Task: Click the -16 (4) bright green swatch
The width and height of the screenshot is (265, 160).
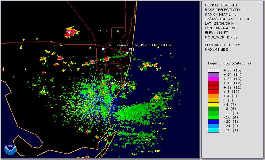Action: click(213, 118)
